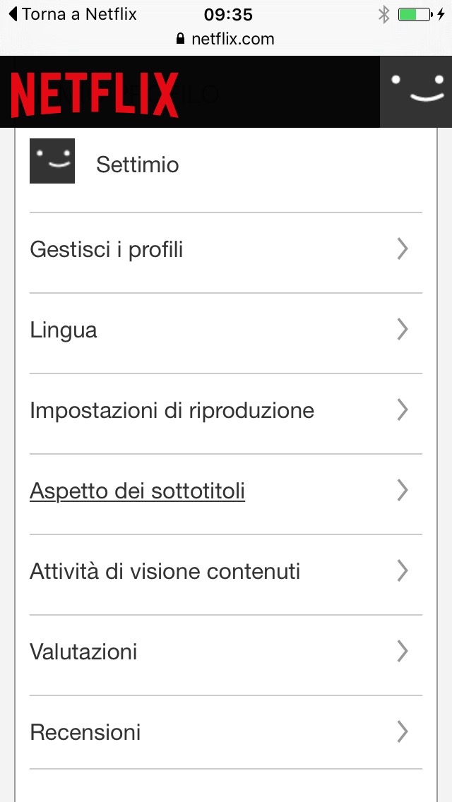Tap chevron next to Aspetto dei sottotitoli
This screenshot has height=802, width=452.
tap(403, 490)
